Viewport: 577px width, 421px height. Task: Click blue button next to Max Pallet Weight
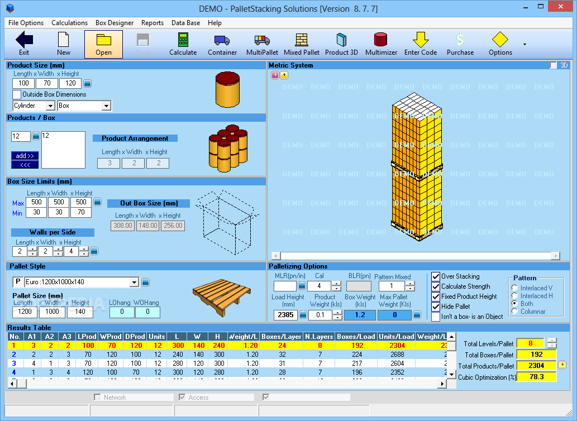(x=417, y=315)
